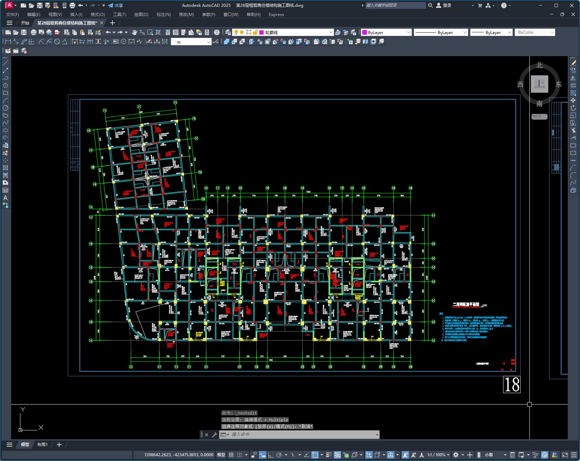Open the 文件(F) menu
The image size is (580, 461).
(x=13, y=15)
